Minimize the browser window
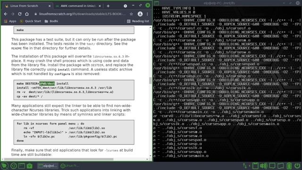Image resolution: width=302 pixels, height=170 pixels. click(133, 5)
